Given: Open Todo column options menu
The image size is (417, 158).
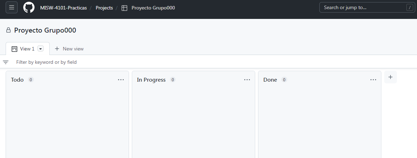Looking at the screenshot, I should pyautogui.click(x=121, y=80).
